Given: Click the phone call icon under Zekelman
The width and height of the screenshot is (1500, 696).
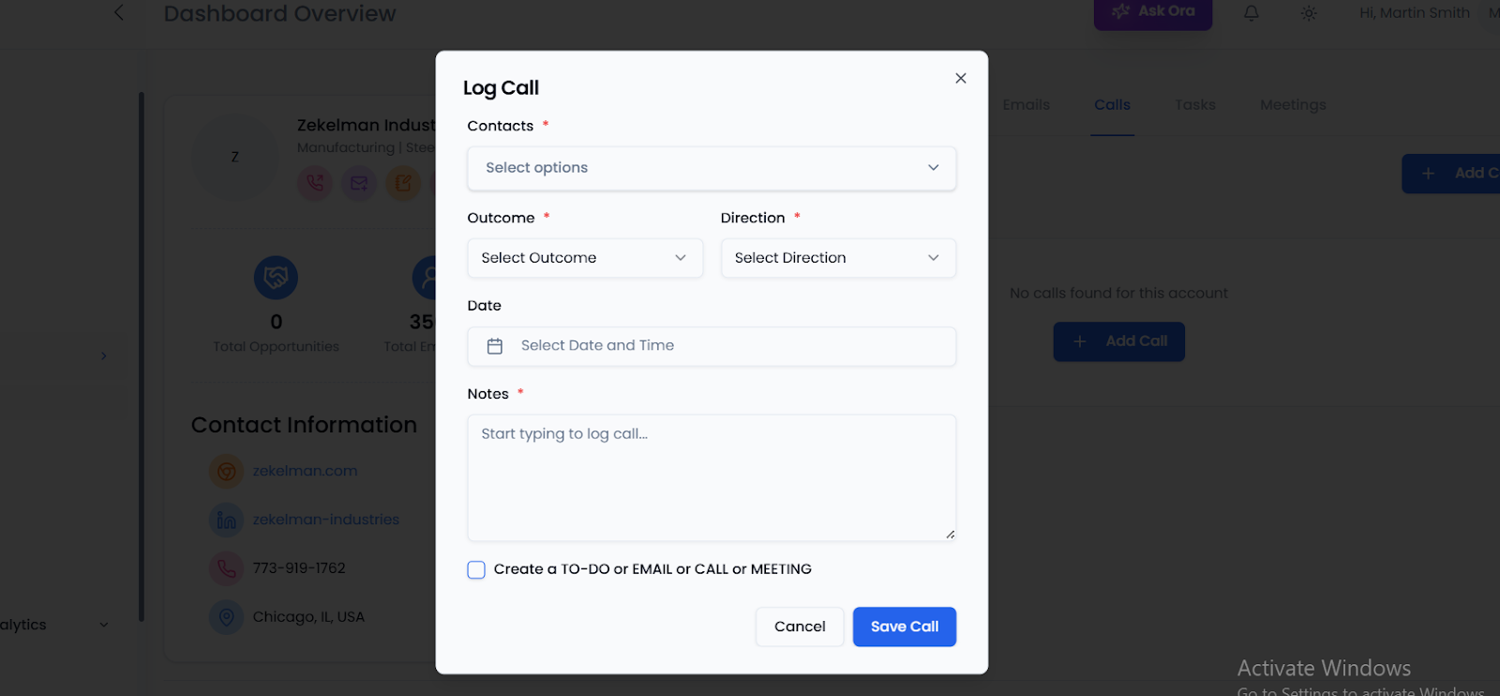Looking at the screenshot, I should [315, 183].
